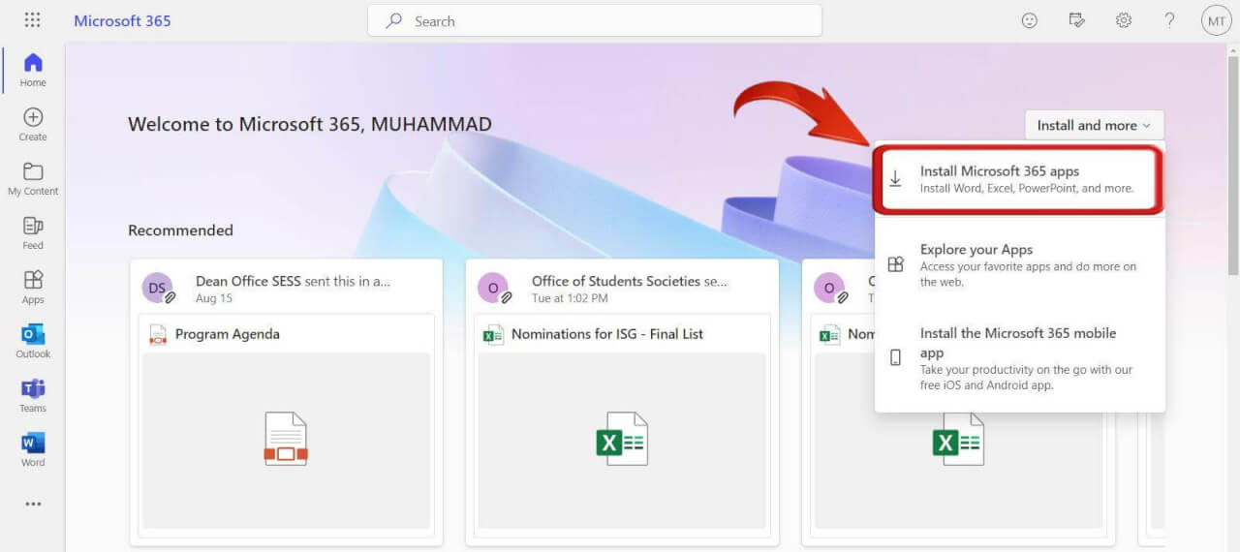The width and height of the screenshot is (1240, 552).
Task: Click the DS sender avatar
Action: pos(157,288)
